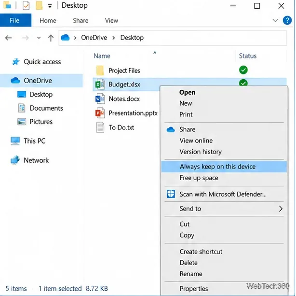Select the To Do.txt file name
296x296 pixels.
(121, 127)
